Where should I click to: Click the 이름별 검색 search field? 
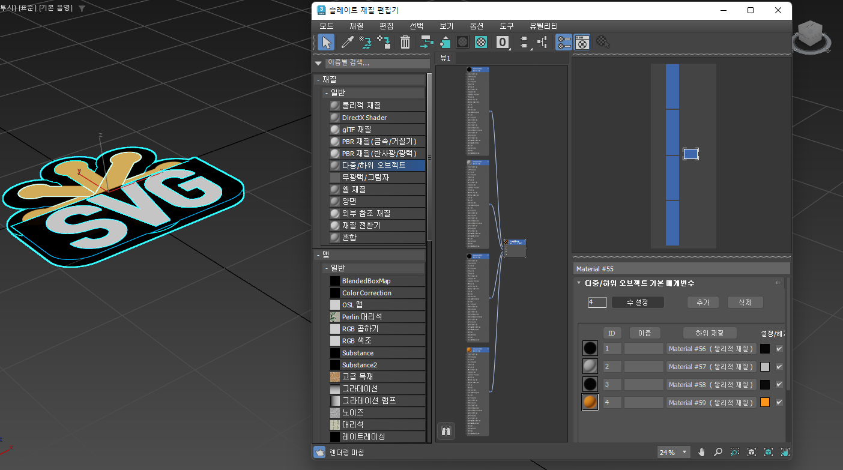(x=377, y=62)
